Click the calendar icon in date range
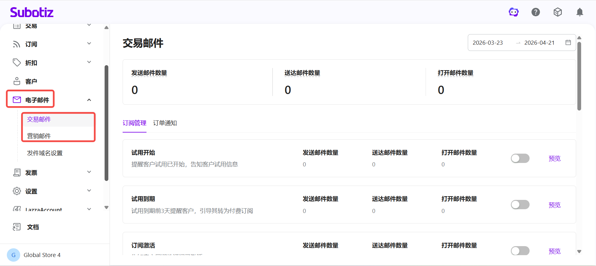Viewport: 596px width, 266px height. (568, 43)
